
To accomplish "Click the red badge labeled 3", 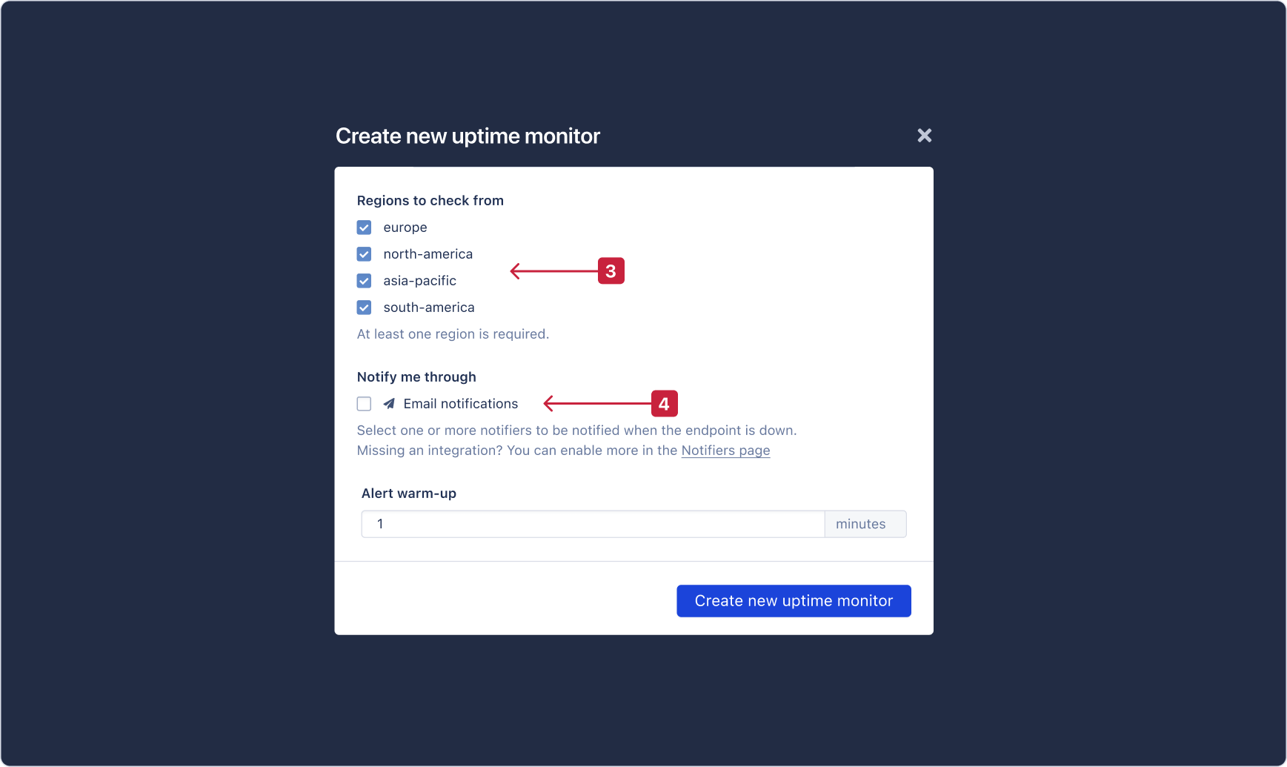I will 611,270.
